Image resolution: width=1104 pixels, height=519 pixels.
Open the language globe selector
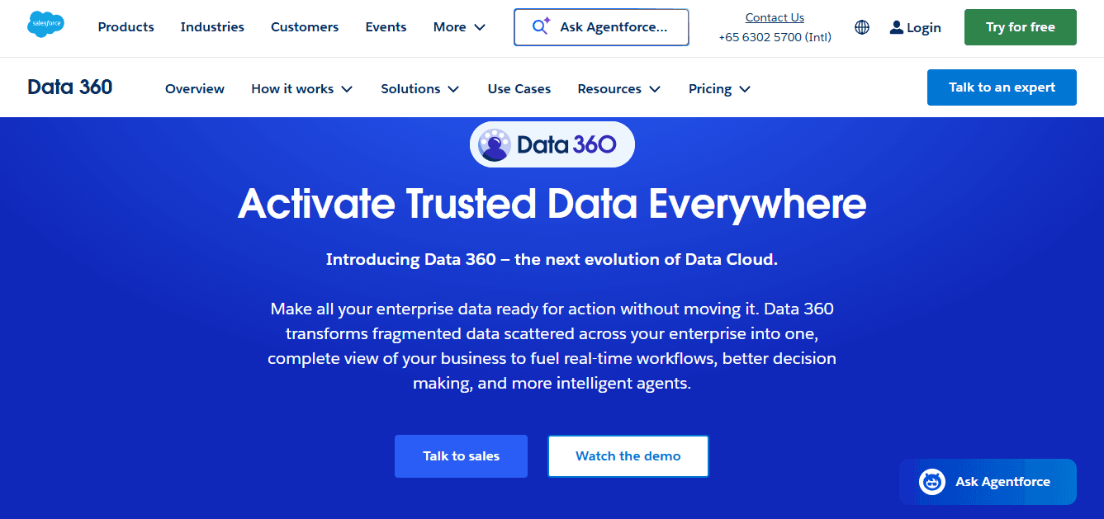click(x=861, y=27)
